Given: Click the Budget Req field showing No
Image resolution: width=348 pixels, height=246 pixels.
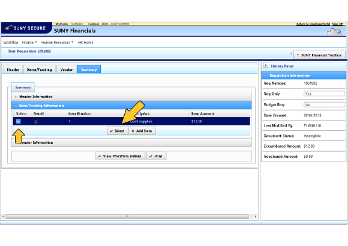Looking at the screenshot, I should point(324,104).
